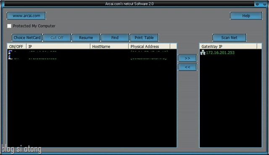Select the second host's computer icon
The width and height of the screenshot is (269, 155).
click(x=10, y=57)
